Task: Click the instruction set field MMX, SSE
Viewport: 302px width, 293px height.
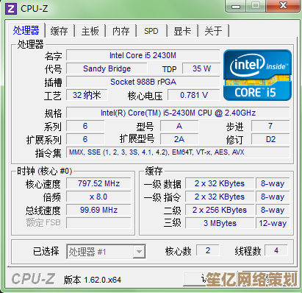Action: point(178,152)
